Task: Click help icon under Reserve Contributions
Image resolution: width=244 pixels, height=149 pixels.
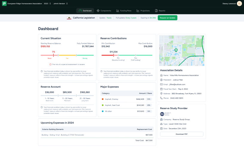Action: pyautogui.click(x=102, y=71)
